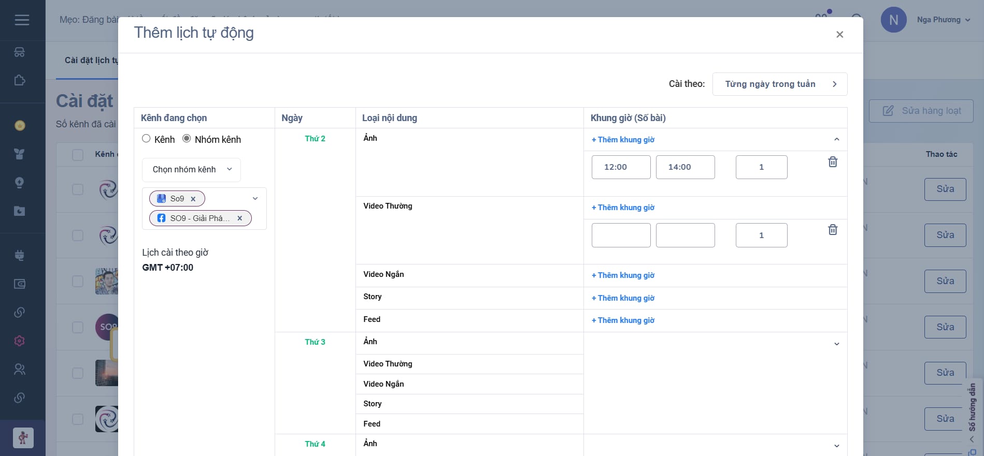This screenshot has height=456, width=984.
Task: Click the figure icon at sidebar bottom
Action: pos(23,438)
